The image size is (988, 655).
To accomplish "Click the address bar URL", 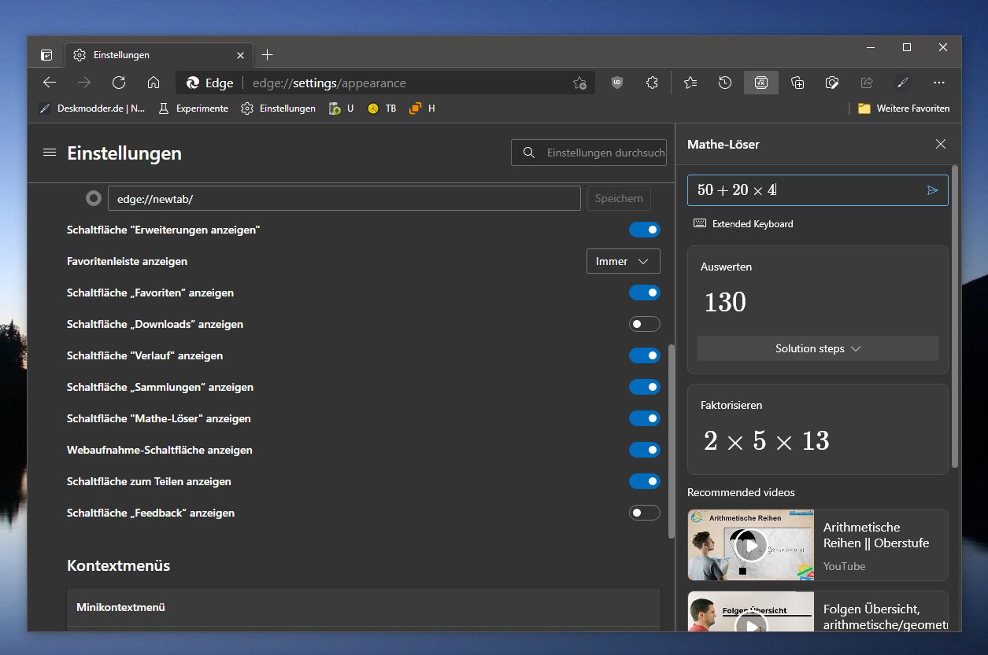I will [329, 83].
